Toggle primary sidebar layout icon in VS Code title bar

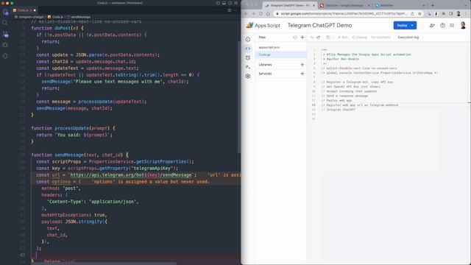(x=218, y=3)
